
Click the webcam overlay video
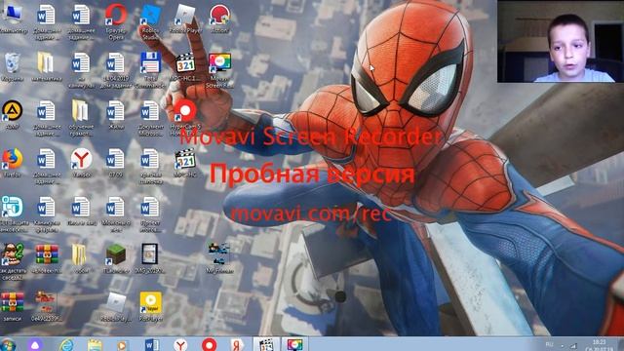tap(561, 41)
